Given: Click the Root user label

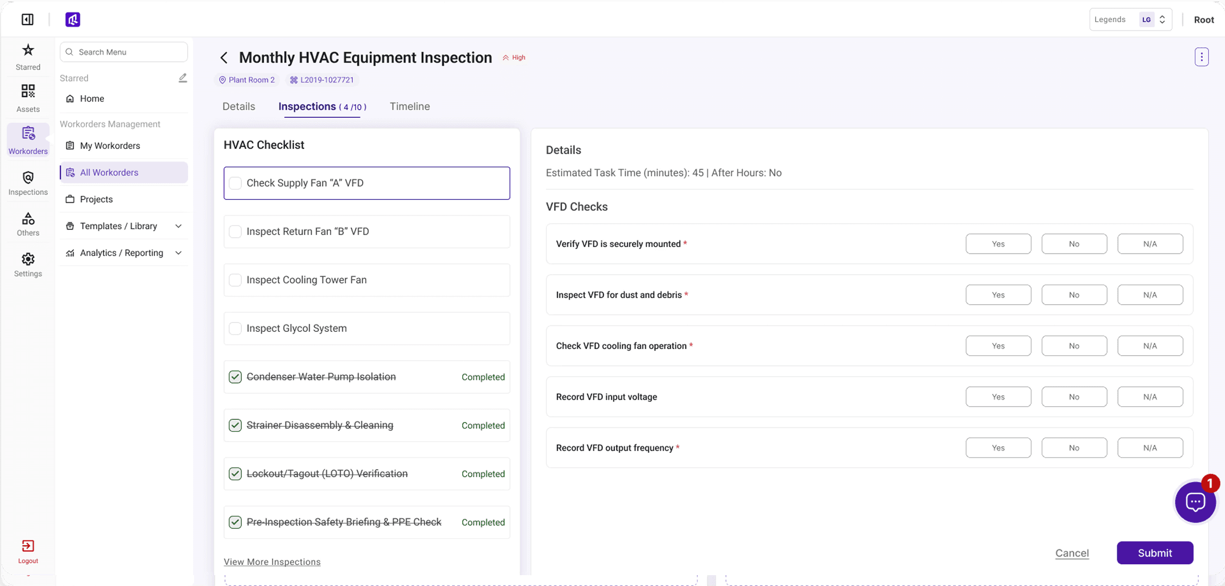Looking at the screenshot, I should [1204, 20].
